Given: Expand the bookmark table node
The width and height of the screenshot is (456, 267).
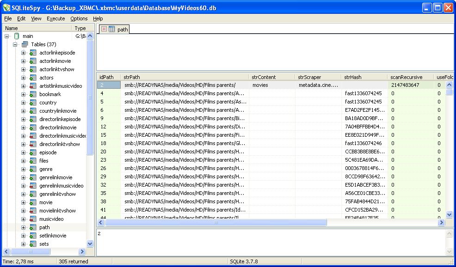Looking at the screenshot, I should click(24, 94).
